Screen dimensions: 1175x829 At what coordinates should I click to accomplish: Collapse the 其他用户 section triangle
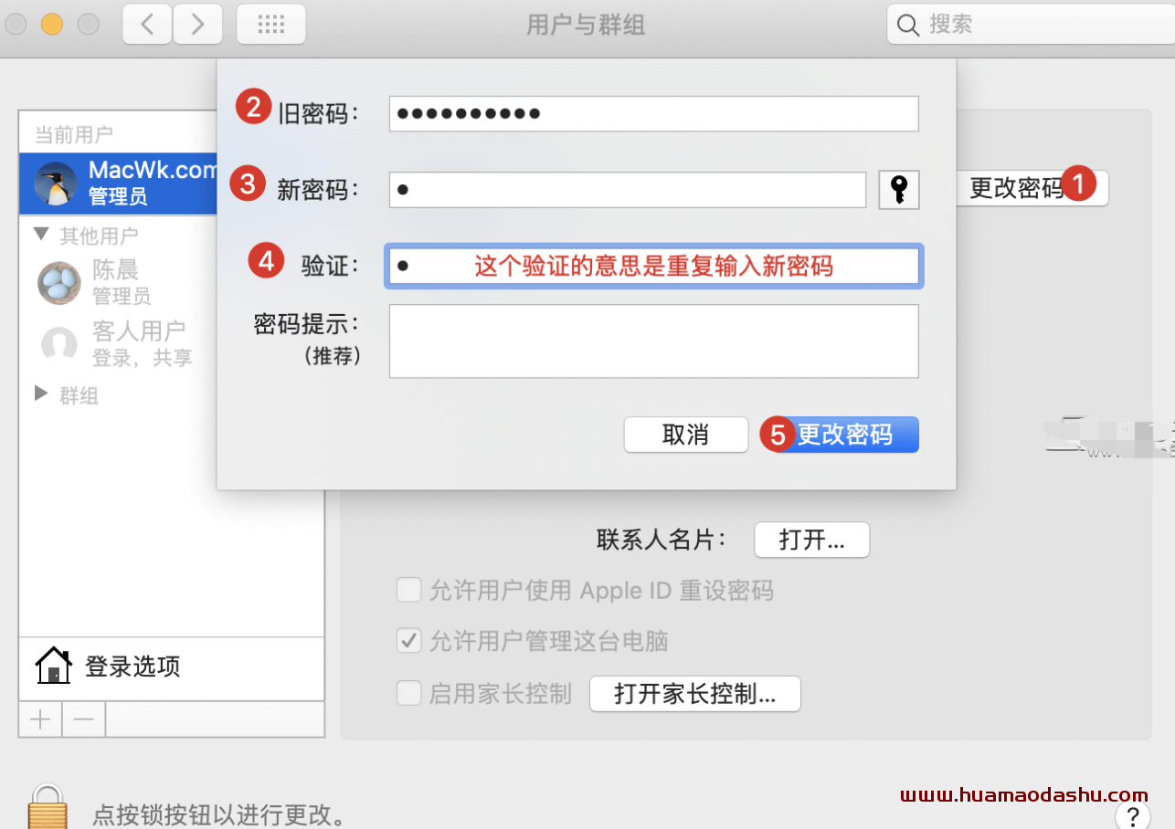point(41,235)
